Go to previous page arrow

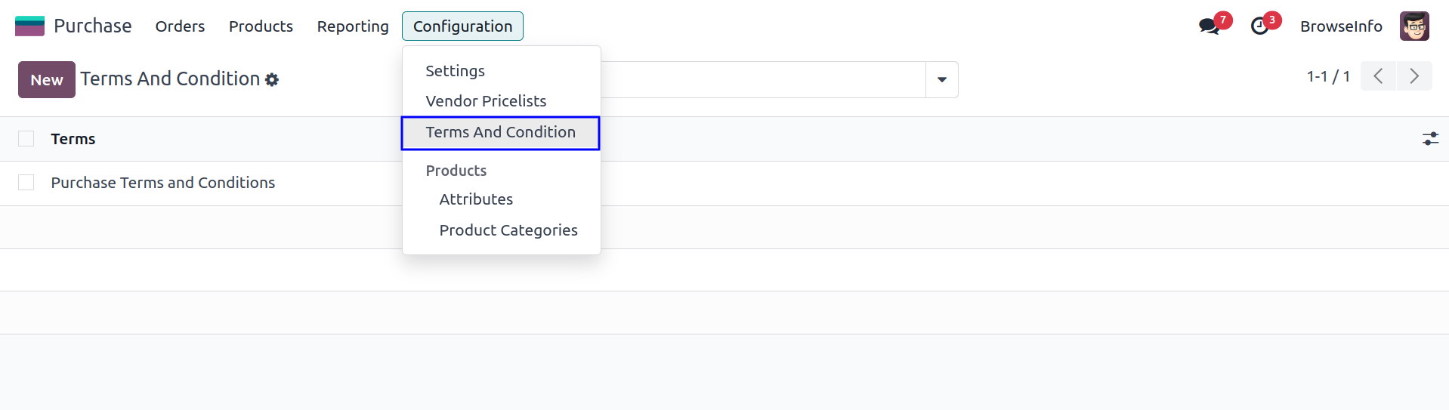coord(1378,76)
